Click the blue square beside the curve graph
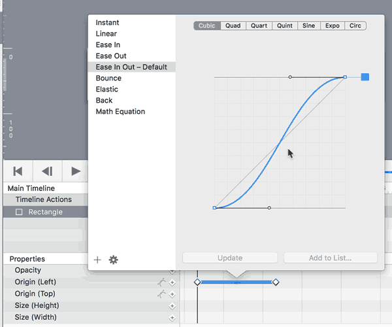Viewport: 392px width, 327px height. click(x=365, y=77)
